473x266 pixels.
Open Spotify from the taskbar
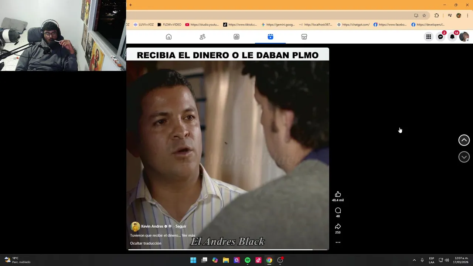tap(248, 260)
